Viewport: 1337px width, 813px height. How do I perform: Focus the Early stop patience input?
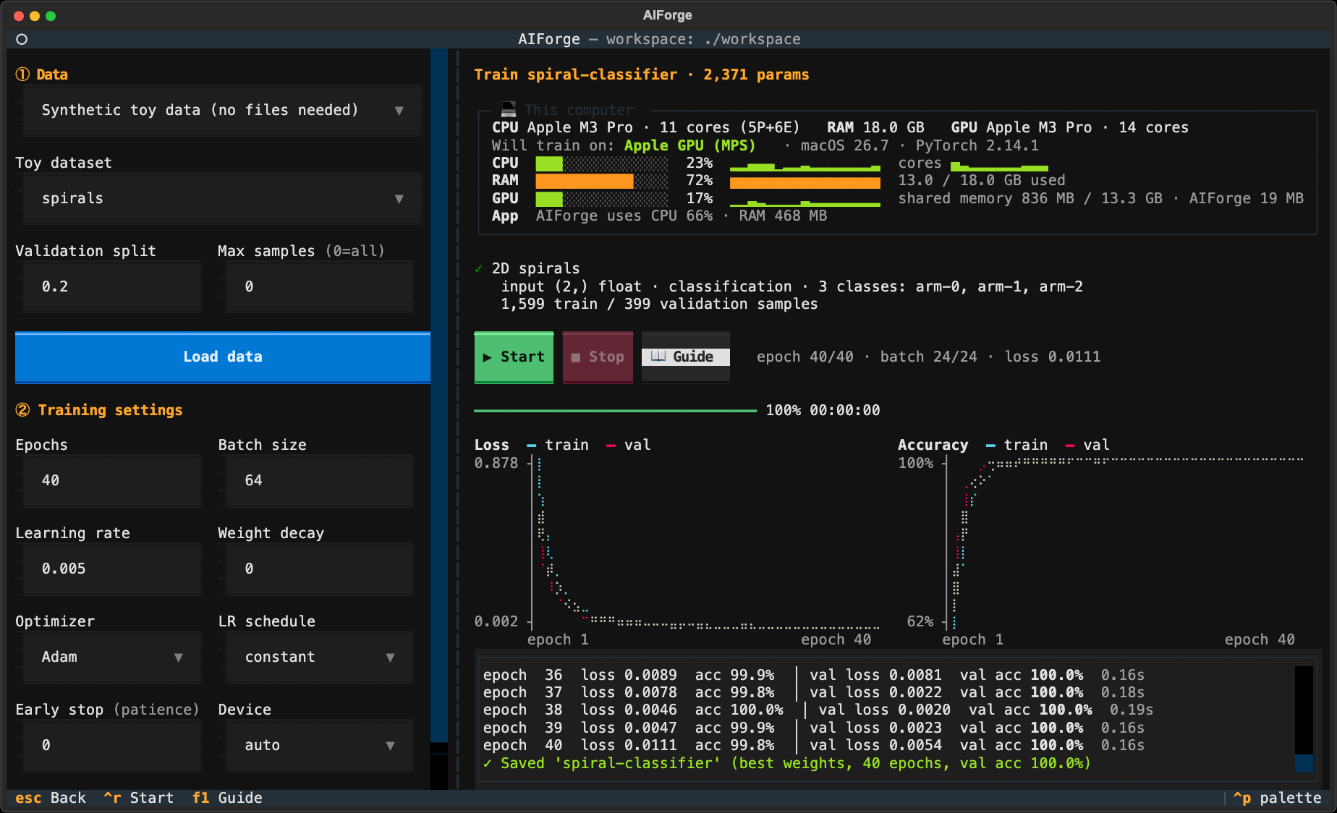[x=111, y=745]
